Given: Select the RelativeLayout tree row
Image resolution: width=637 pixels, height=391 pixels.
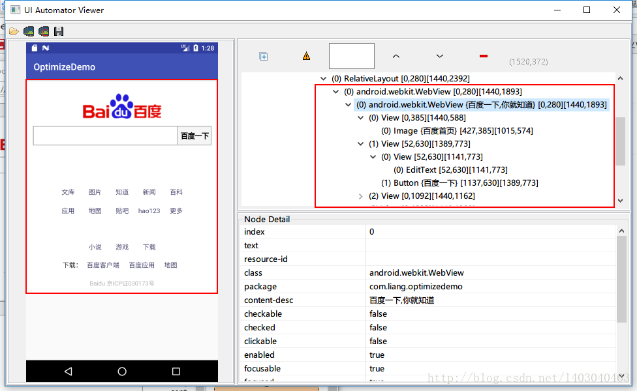Looking at the screenshot, I should click(401, 79).
